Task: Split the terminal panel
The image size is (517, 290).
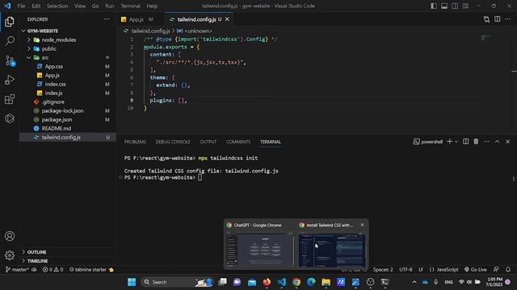Action: click(465, 142)
